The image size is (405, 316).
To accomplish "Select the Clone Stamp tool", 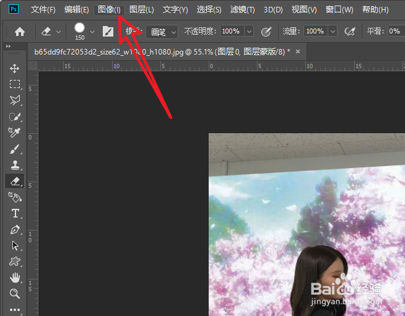I will click(14, 165).
